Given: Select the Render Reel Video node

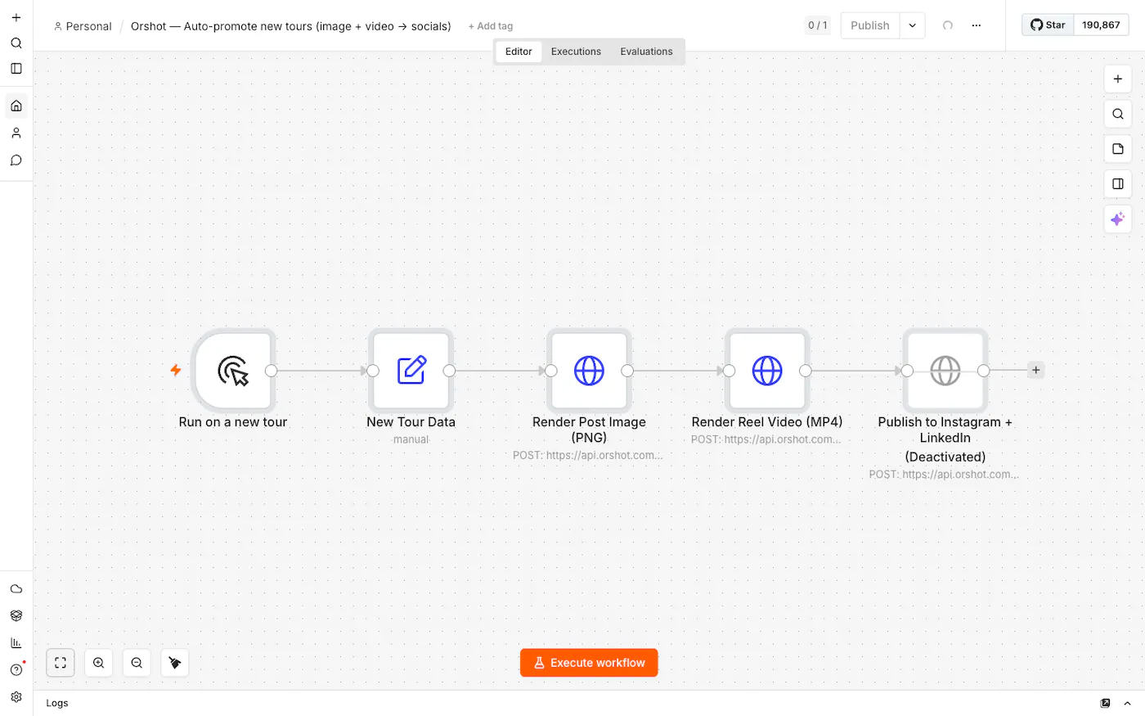Looking at the screenshot, I should tap(767, 371).
